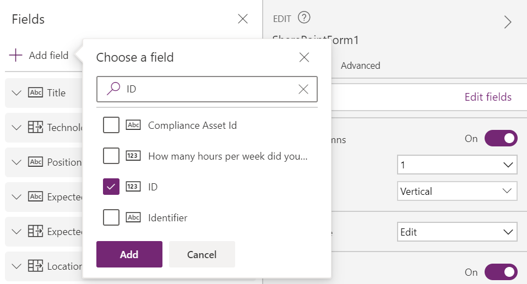Click the Abc icon next to first Expected
Screen dimensions: 527x284
tap(36, 196)
